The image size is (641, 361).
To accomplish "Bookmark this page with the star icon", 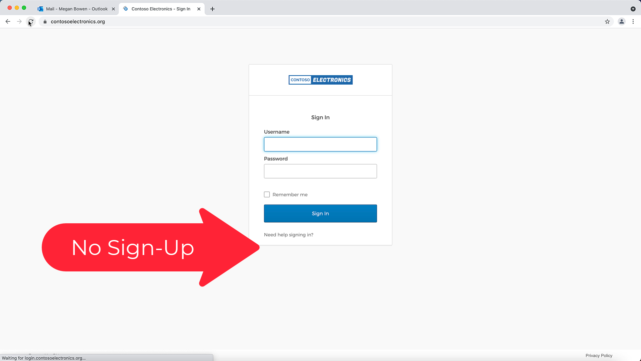I will click(x=607, y=21).
